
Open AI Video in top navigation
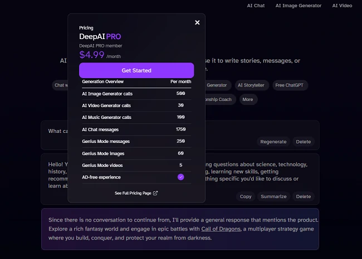pyautogui.click(x=342, y=6)
